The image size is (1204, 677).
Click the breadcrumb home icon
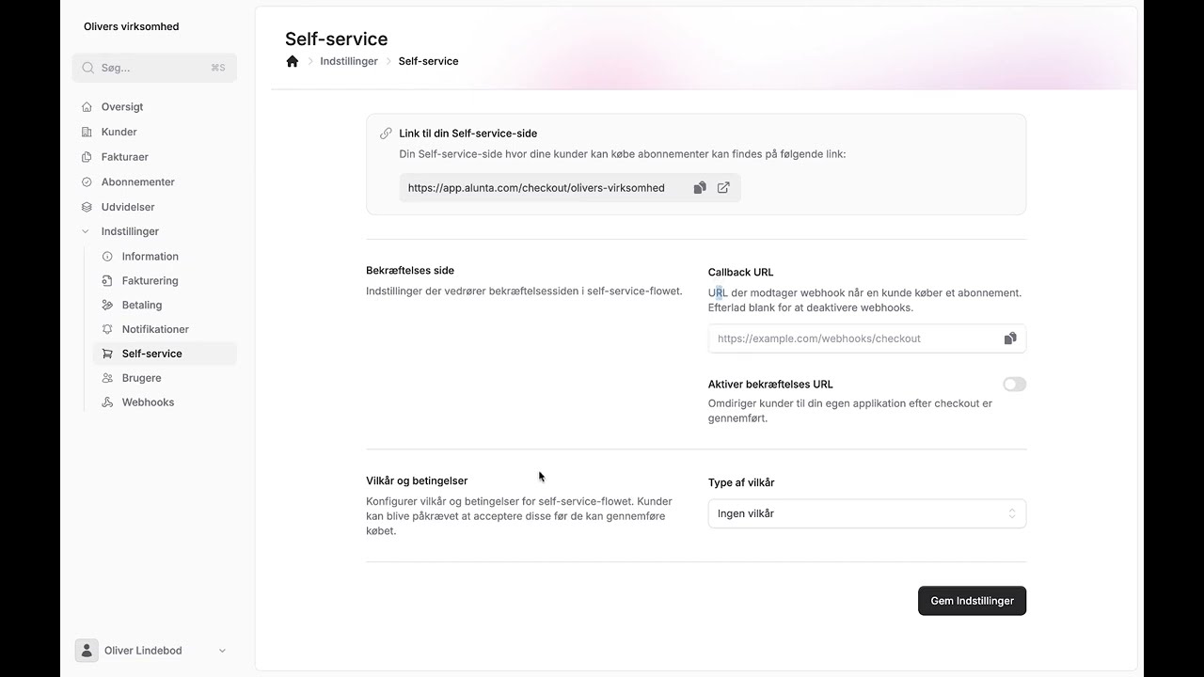coord(293,61)
